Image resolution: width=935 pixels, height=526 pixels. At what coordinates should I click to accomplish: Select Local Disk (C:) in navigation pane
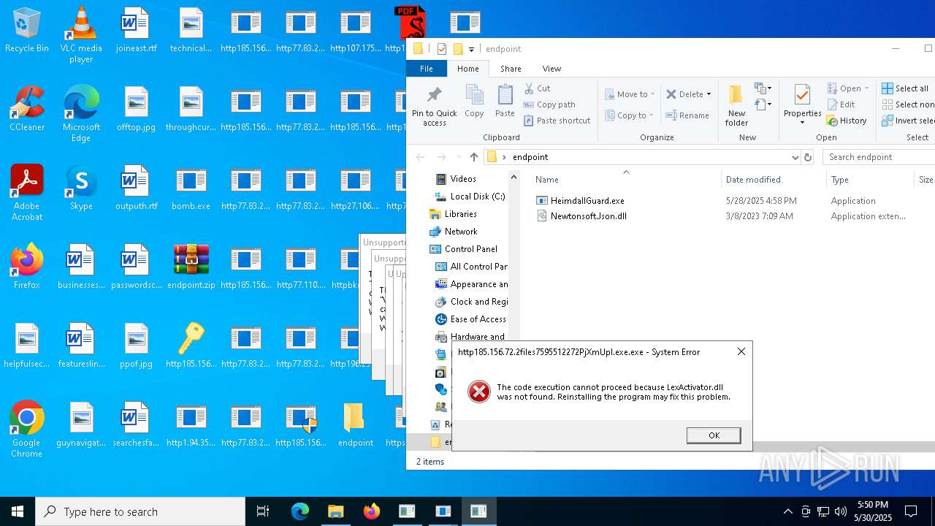(470, 197)
